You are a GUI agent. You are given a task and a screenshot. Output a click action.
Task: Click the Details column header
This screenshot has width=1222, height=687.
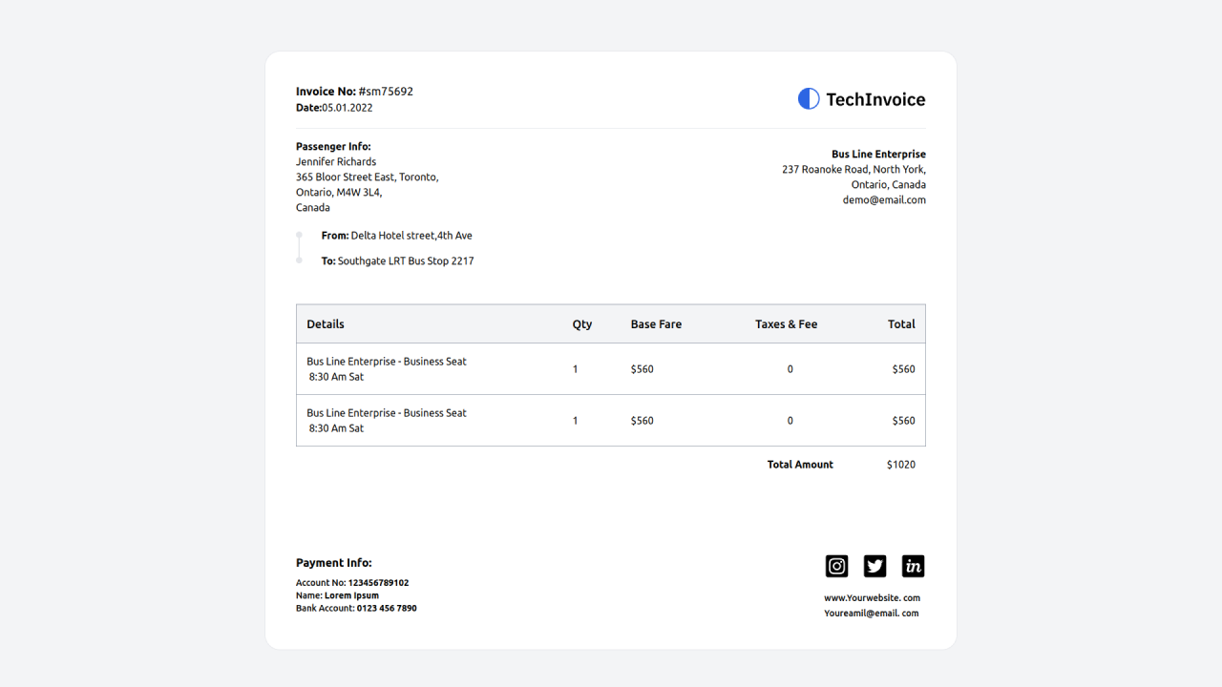[x=326, y=324]
